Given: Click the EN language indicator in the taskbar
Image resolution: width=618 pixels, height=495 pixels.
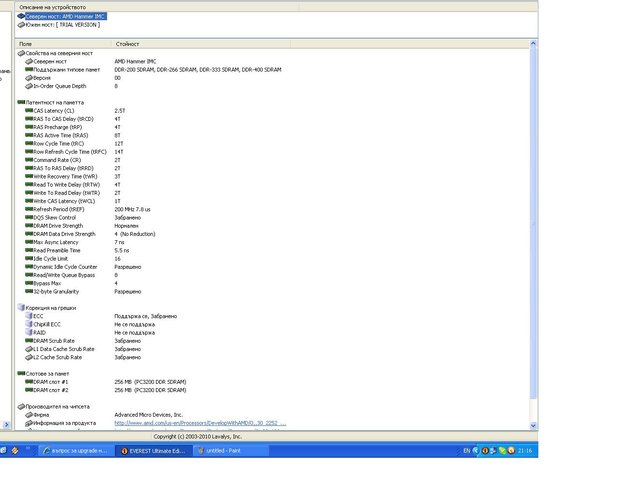Looking at the screenshot, I should 466,451.
